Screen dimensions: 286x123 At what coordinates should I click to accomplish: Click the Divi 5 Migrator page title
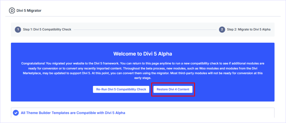coord(29,11)
